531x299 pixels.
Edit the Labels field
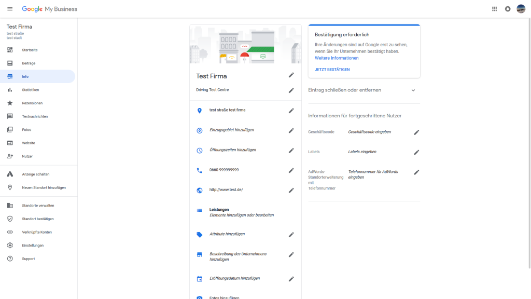pyautogui.click(x=416, y=152)
